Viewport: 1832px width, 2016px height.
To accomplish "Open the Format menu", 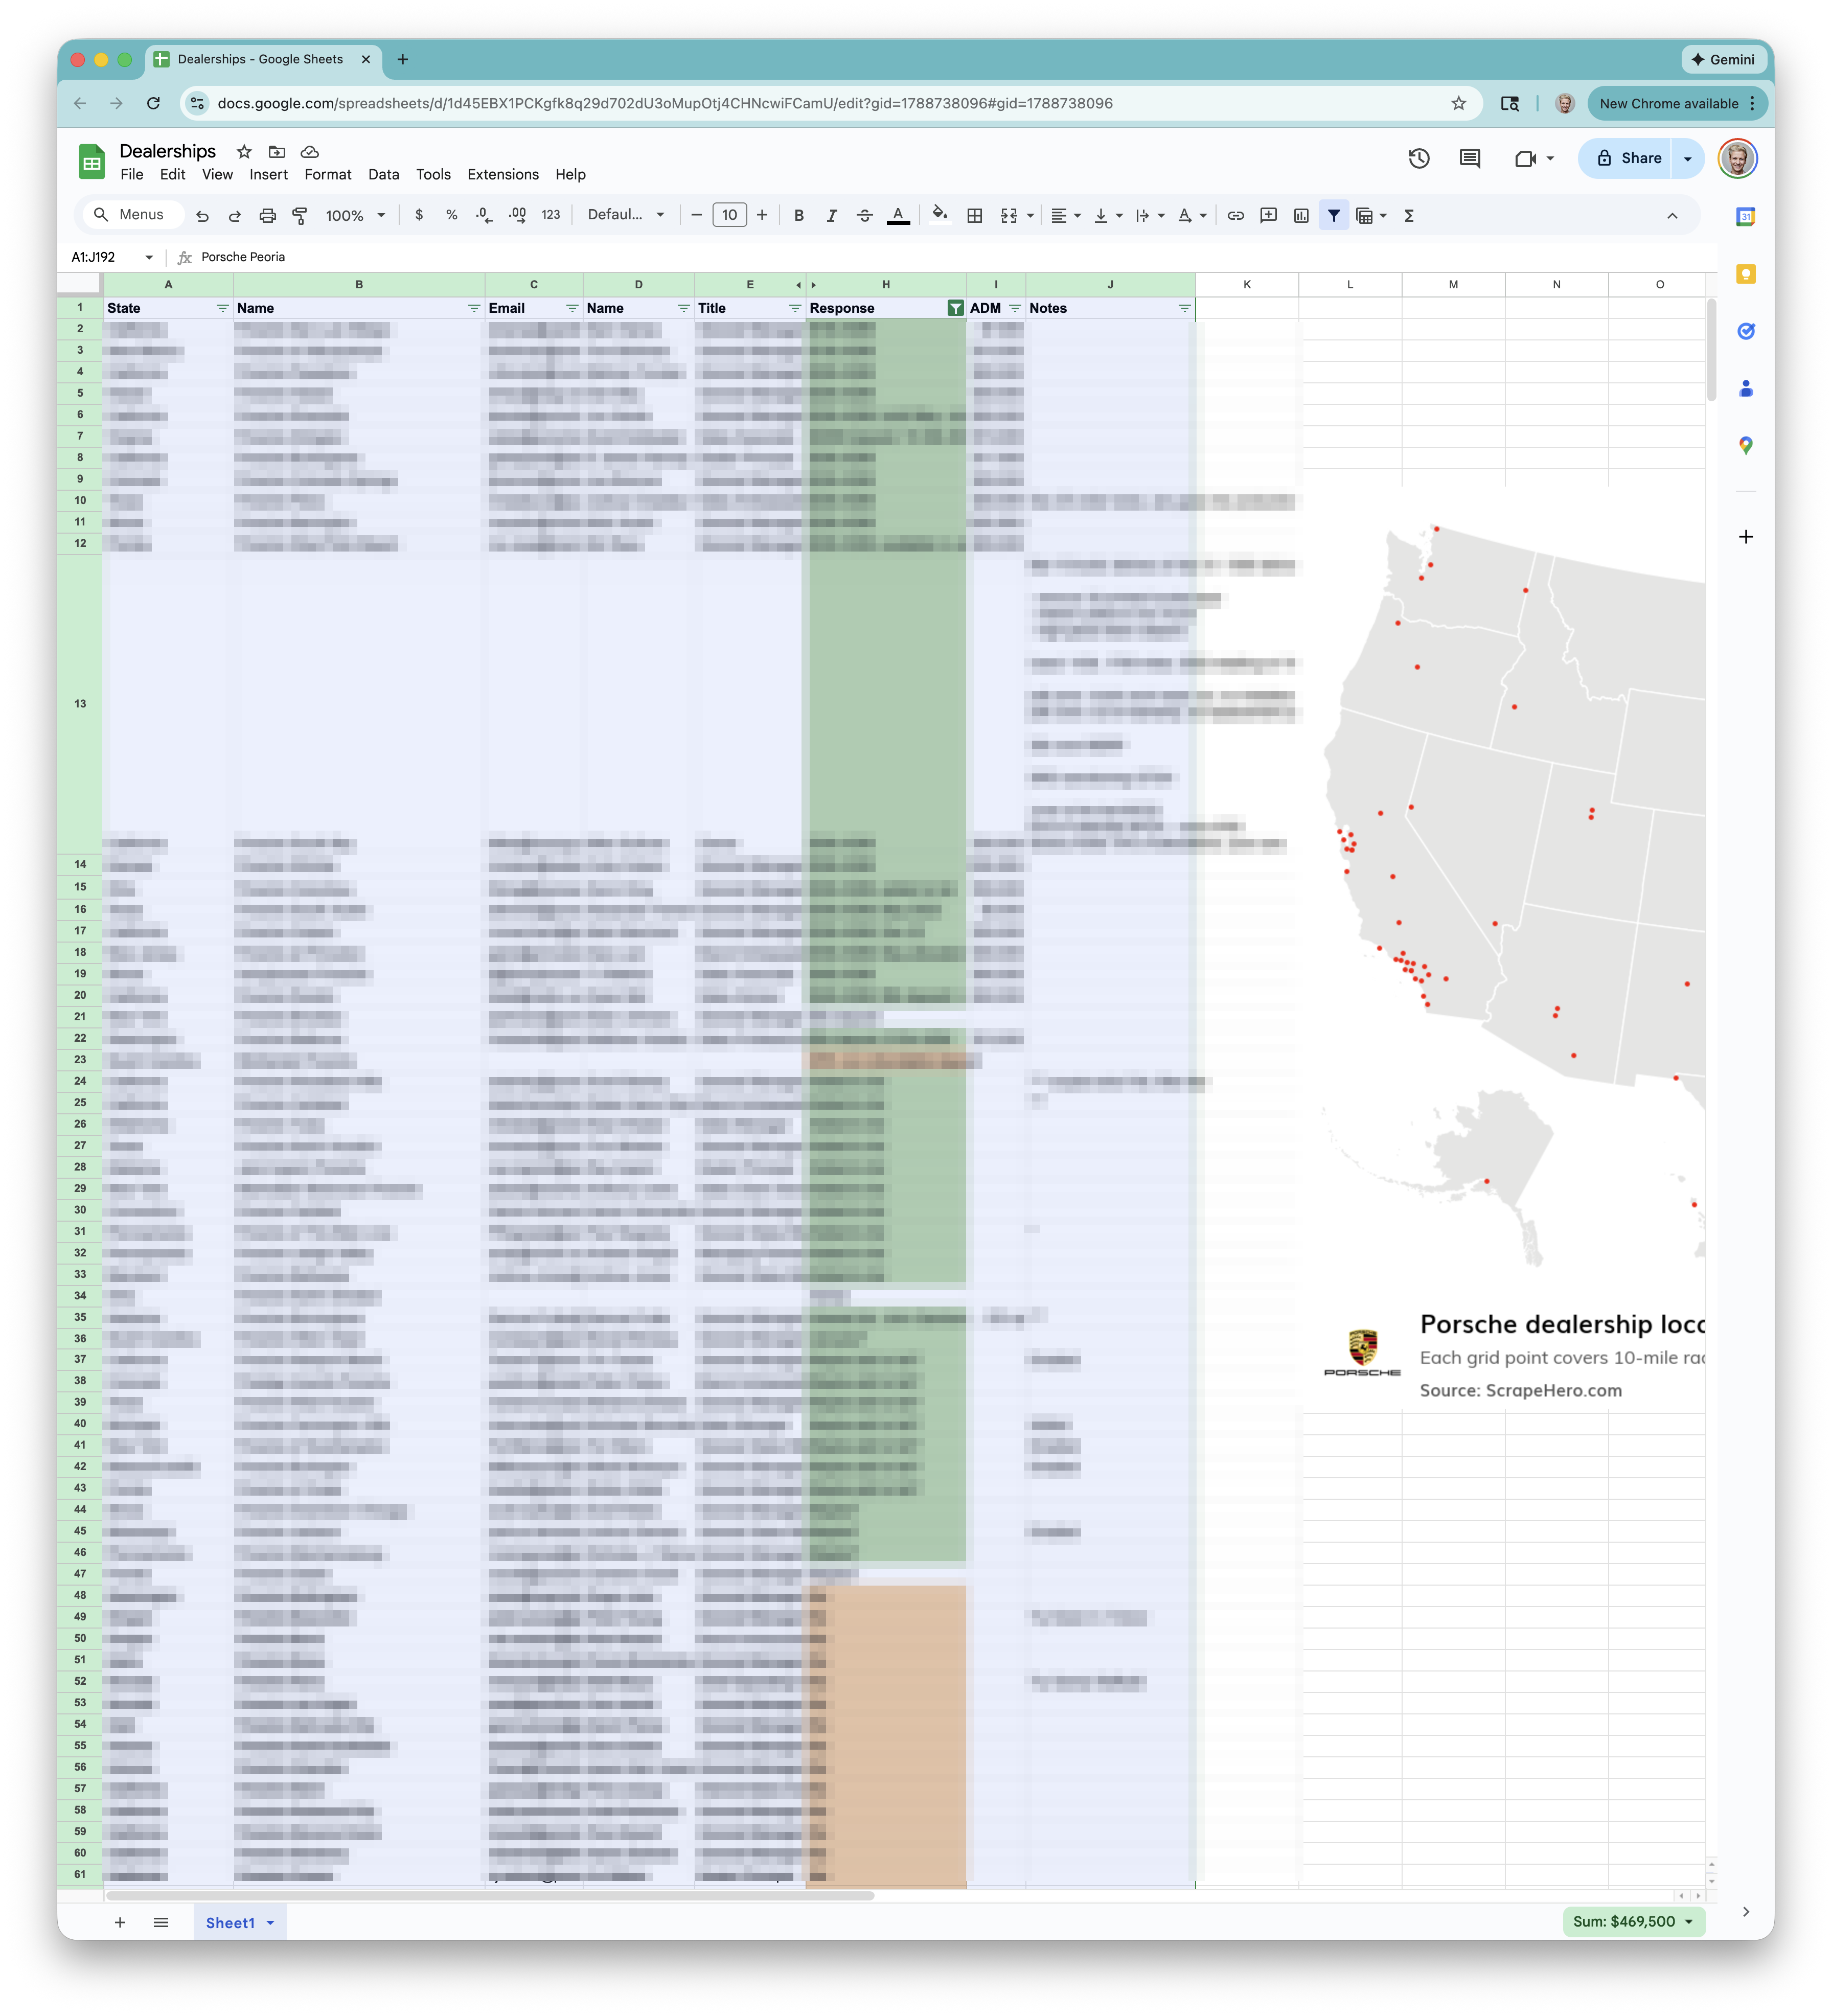I will pyautogui.click(x=328, y=174).
